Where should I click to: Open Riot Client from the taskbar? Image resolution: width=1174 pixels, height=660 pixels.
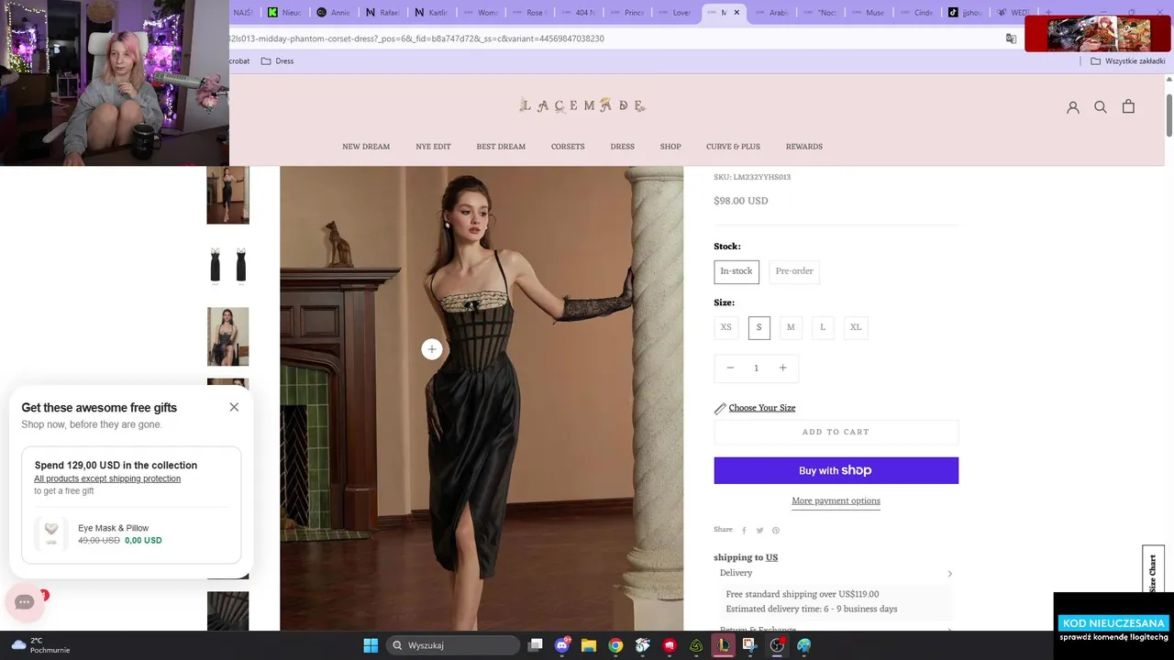[x=670, y=645]
